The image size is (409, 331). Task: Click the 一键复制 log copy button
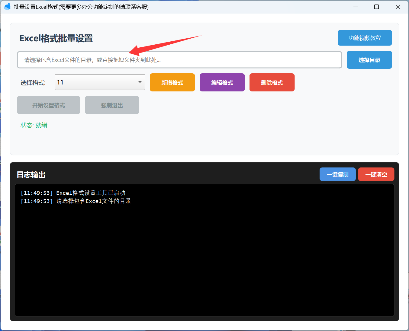337,174
